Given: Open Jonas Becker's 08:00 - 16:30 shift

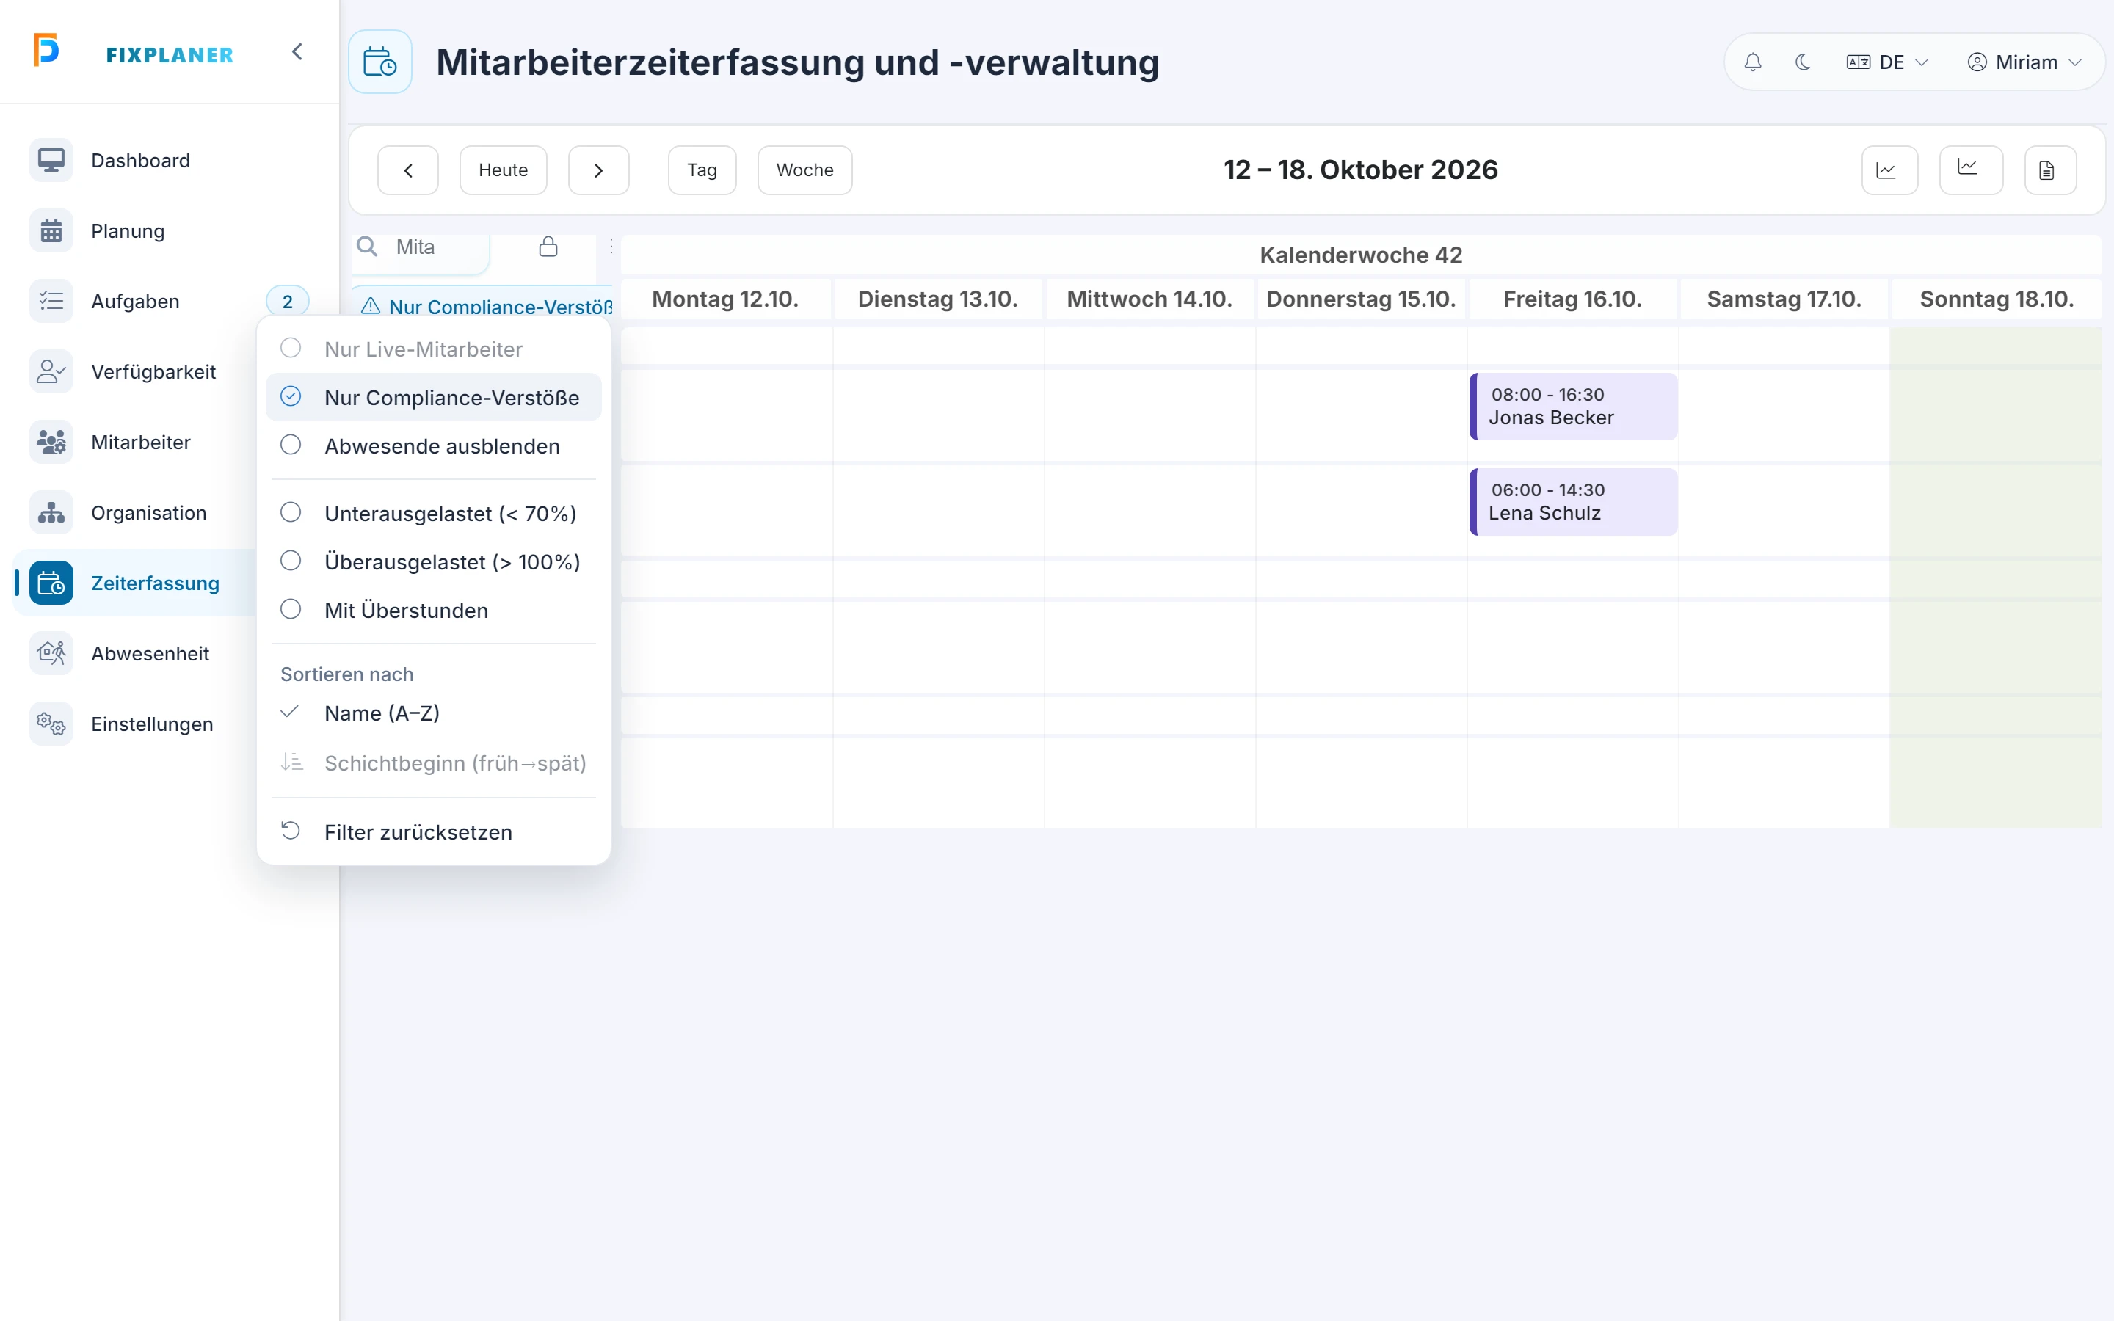Looking at the screenshot, I should 1573,407.
